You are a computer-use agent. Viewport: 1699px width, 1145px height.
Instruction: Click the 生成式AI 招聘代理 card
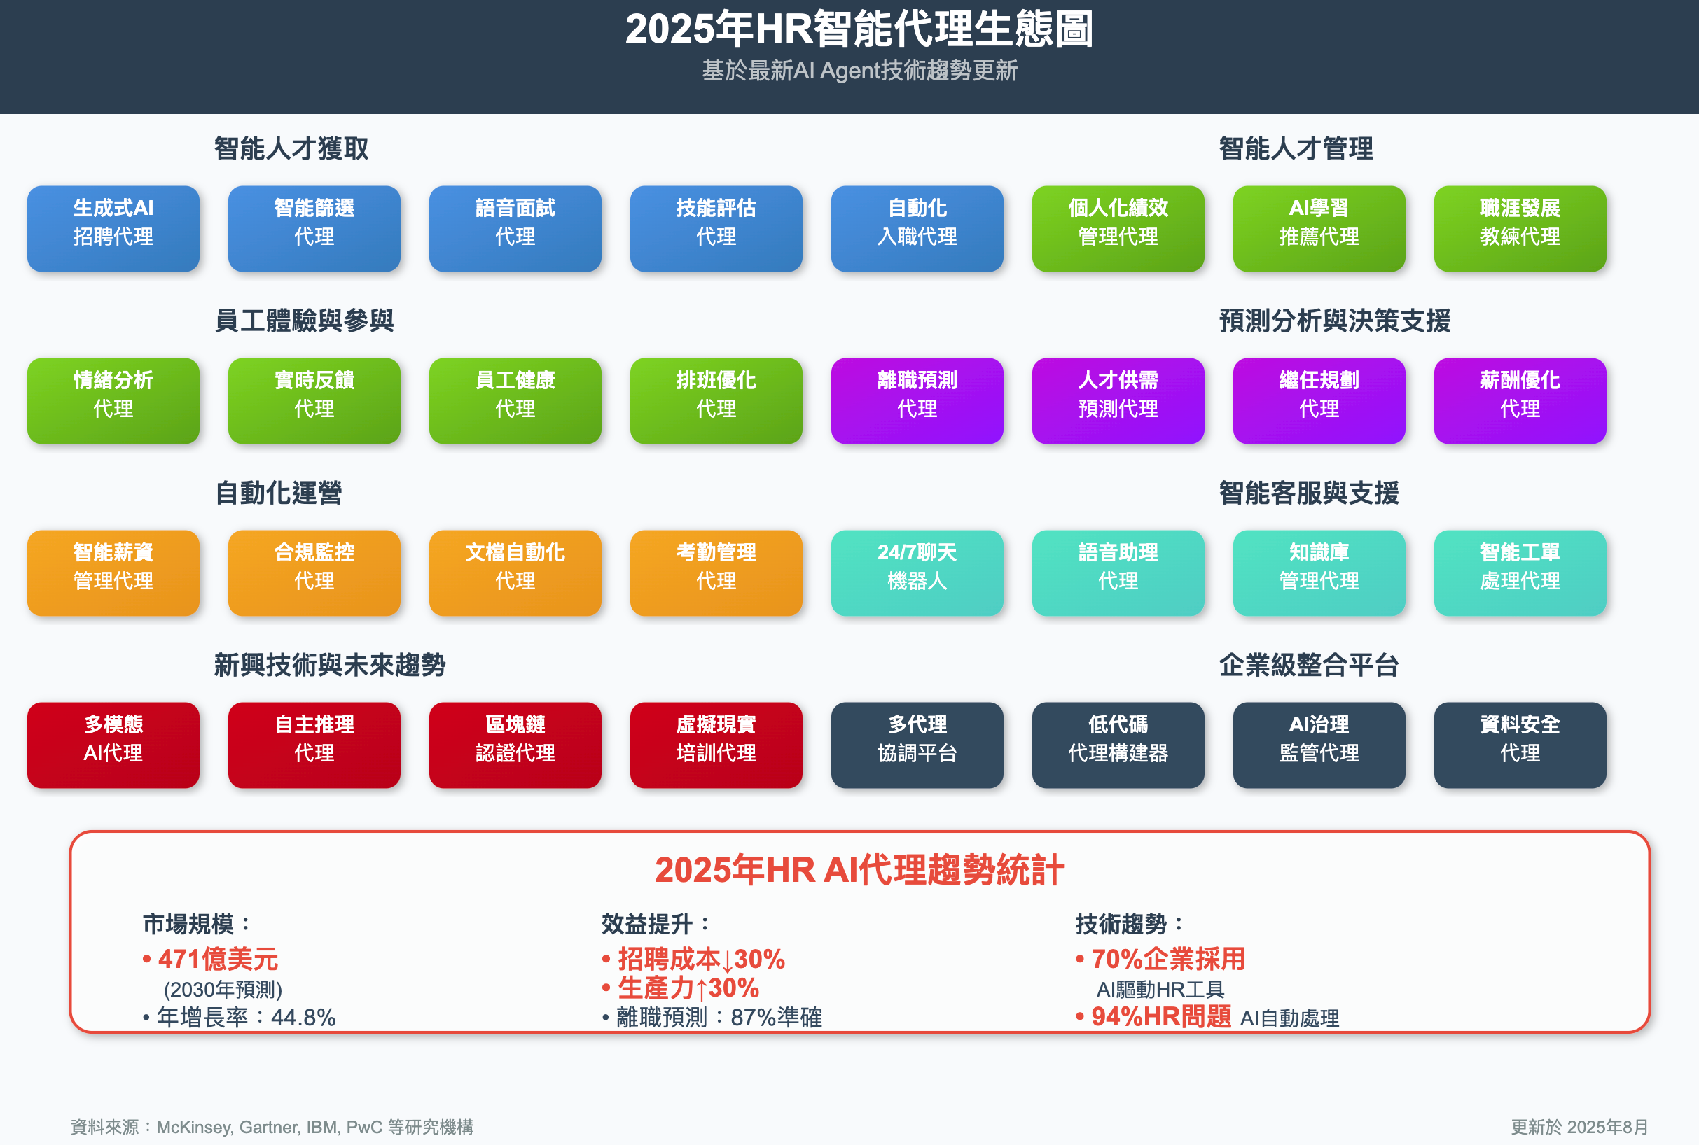click(x=113, y=229)
